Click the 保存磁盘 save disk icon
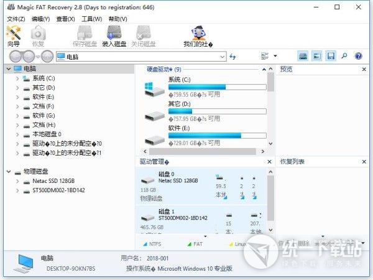This screenshot has width=373, height=280. pos(85,36)
